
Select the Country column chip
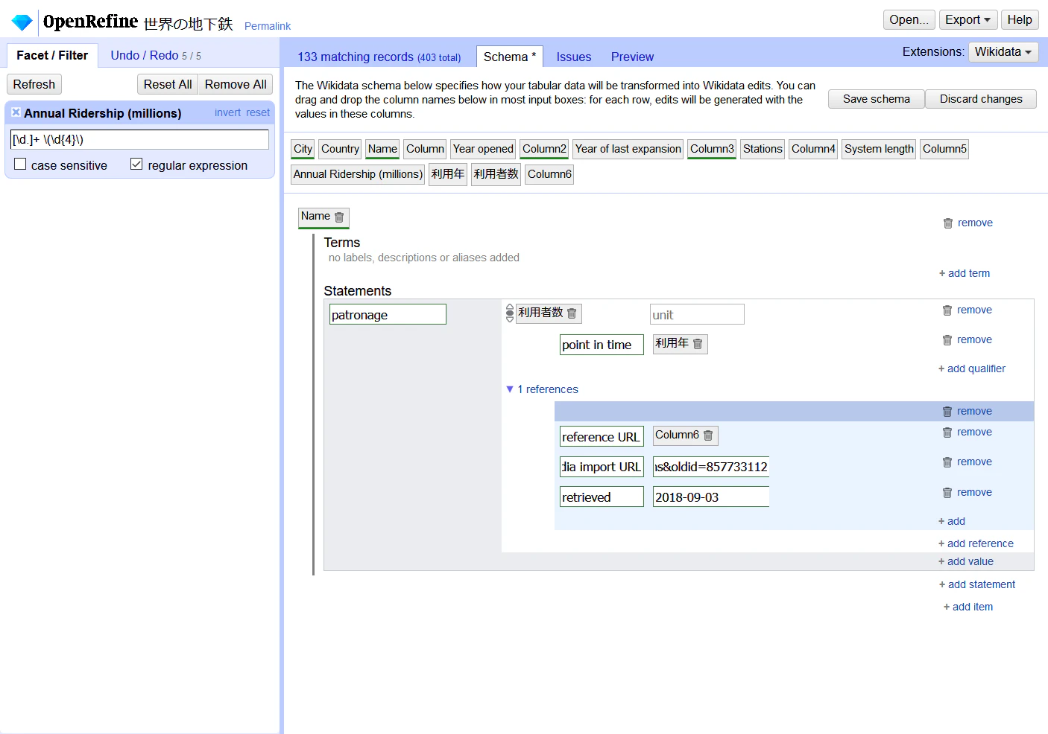(340, 149)
